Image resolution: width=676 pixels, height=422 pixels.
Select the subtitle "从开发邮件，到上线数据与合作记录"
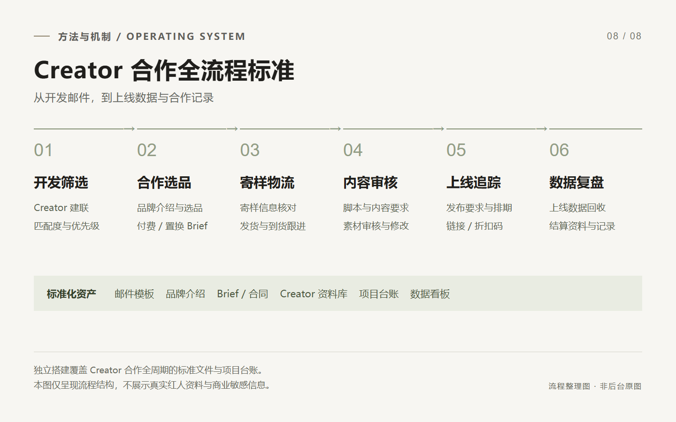[x=123, y=98]
